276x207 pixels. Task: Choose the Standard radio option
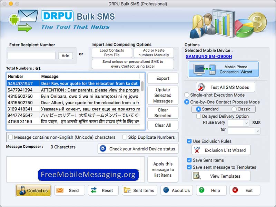(x=198, y=109)
